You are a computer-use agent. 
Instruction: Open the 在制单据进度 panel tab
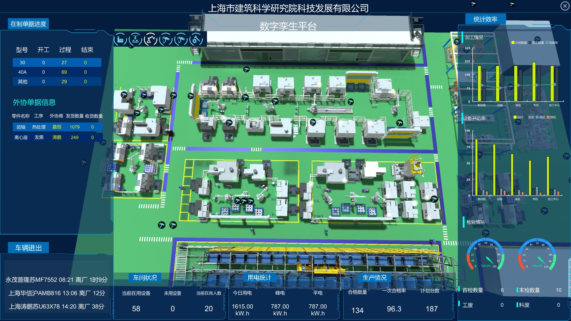28,24
